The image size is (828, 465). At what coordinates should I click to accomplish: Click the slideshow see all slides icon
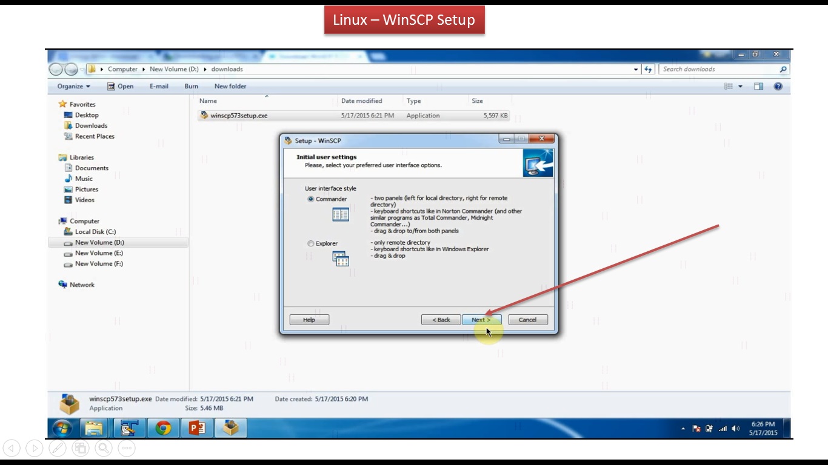(81, 448)
